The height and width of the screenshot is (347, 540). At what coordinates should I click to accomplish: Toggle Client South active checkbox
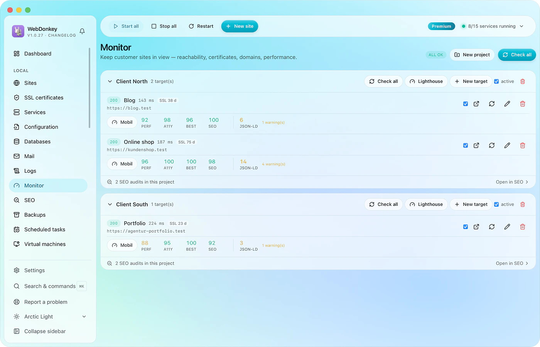pyautogui.click(x=496, y=204)
